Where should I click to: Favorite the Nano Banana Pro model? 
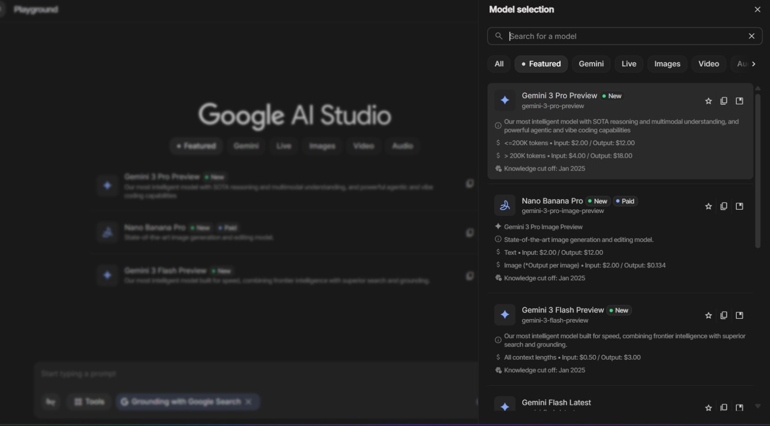[708, 206]
